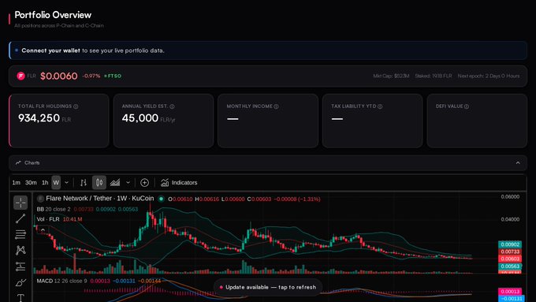Viewport: 536px width, 302px height.
Task: Click the 0.00733 price scale label
Action: point(510,252)
